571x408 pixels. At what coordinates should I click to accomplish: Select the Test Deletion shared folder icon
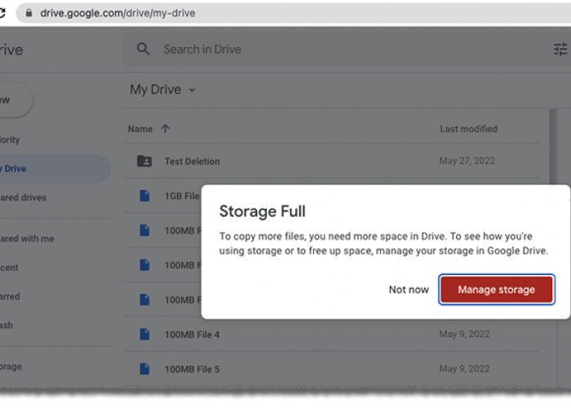144,161
